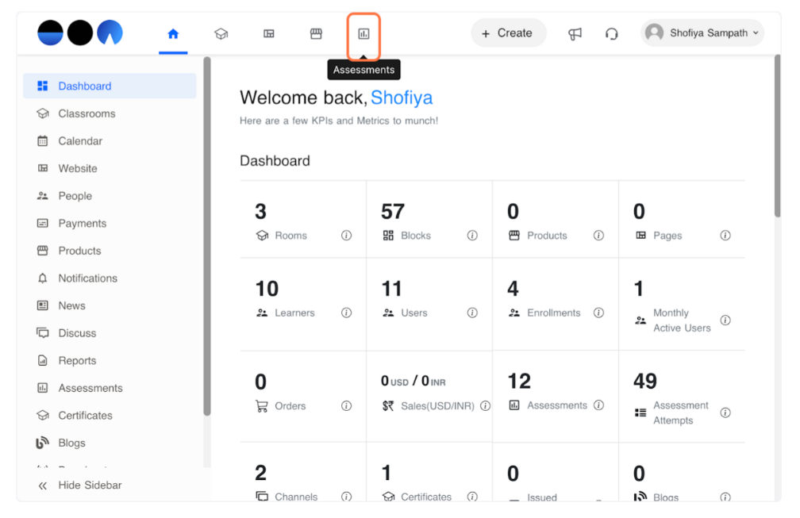Click the Products card info icon

599,236
